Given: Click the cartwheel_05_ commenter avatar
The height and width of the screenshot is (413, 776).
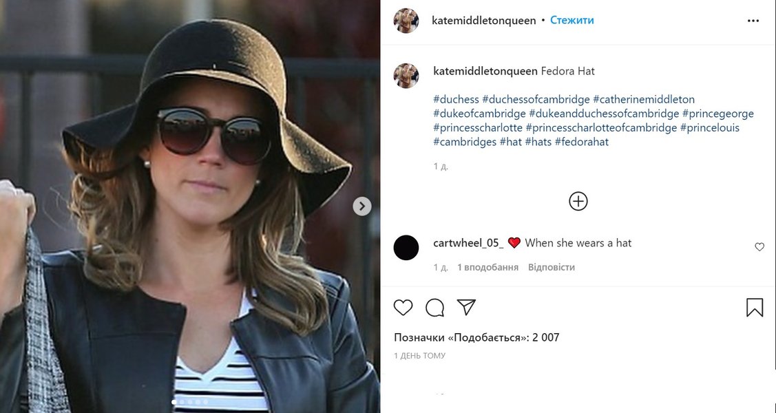Looking at the screenshot, I should (406, 247).
